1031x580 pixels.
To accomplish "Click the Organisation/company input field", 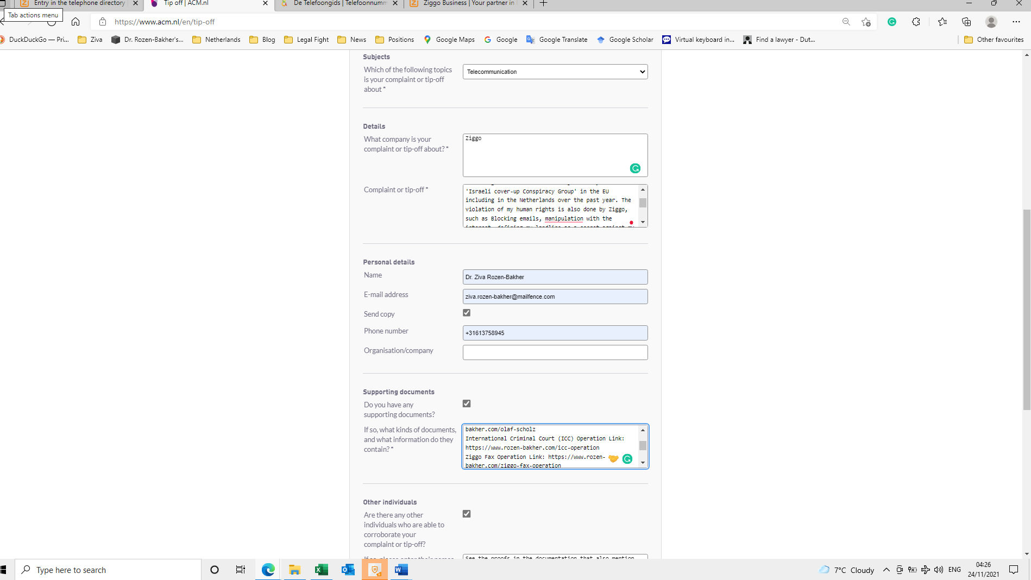I will click(x=555, y=352).
